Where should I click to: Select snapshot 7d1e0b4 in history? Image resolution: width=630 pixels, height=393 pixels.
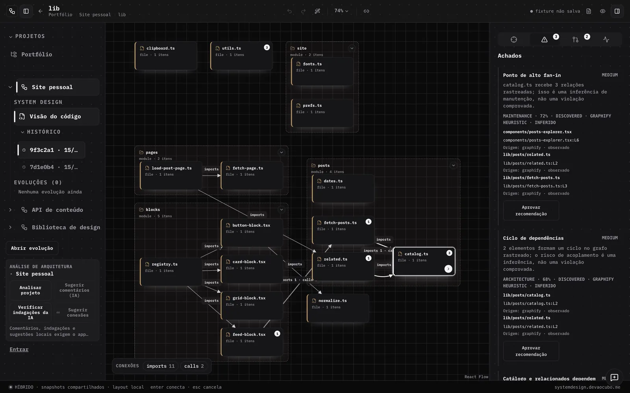click(51, 167)
